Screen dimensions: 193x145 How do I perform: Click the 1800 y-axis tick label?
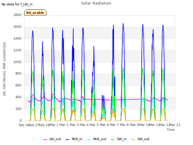coord(17,15)
